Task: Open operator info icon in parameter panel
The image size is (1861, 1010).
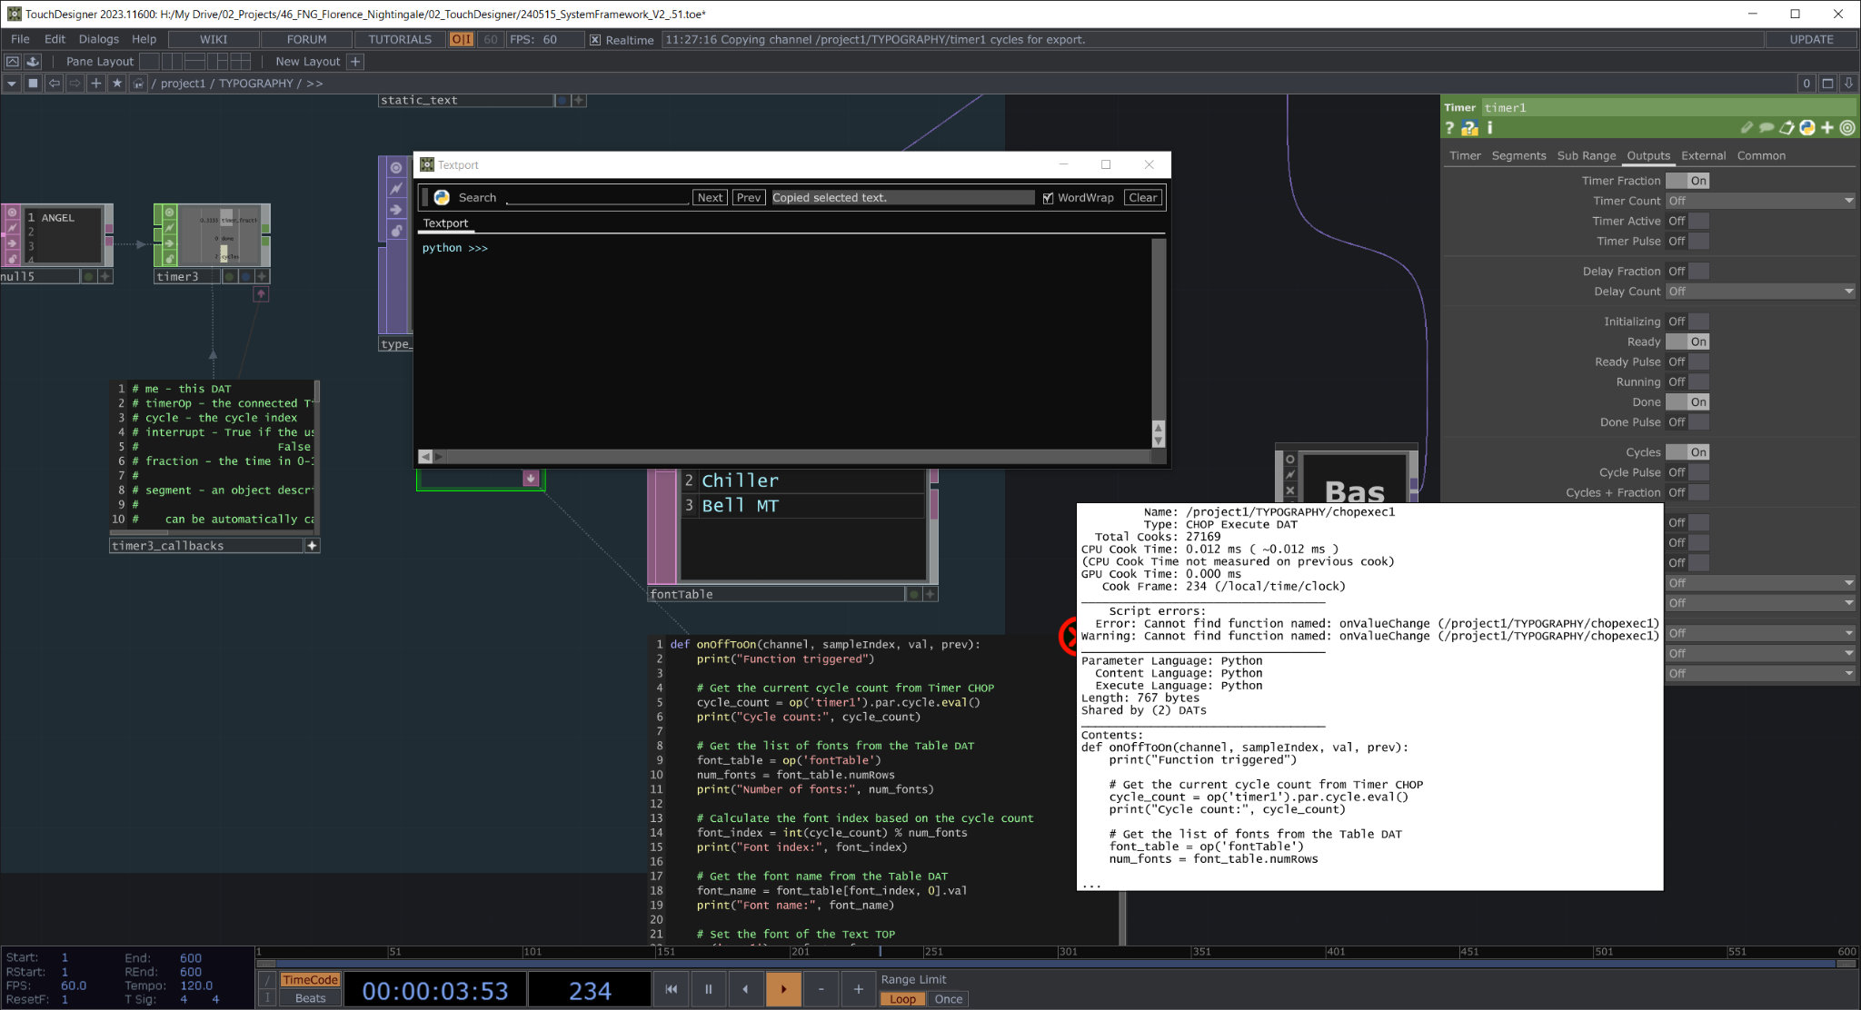Action: coord(1489,128)
